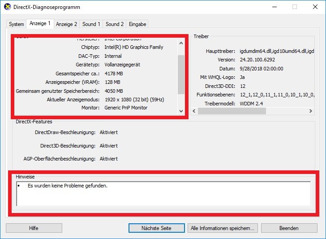The image size is (326, 239).
Task: Click device list scroll up arrow
Action: [181, 43]
